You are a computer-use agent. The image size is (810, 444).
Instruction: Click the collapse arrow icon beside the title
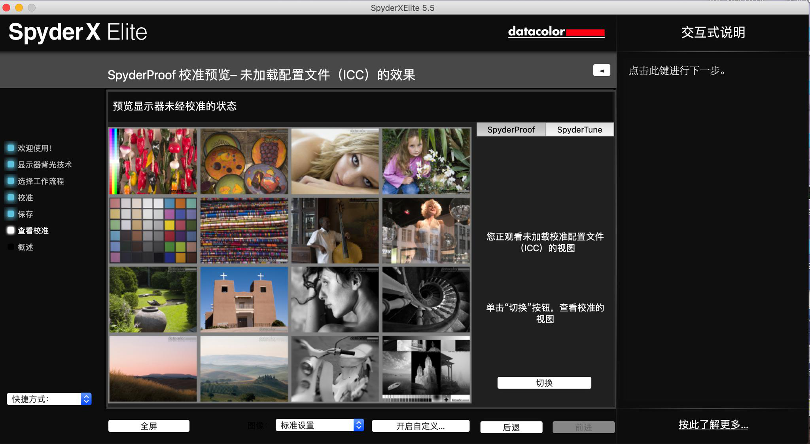tap(601, 70)
